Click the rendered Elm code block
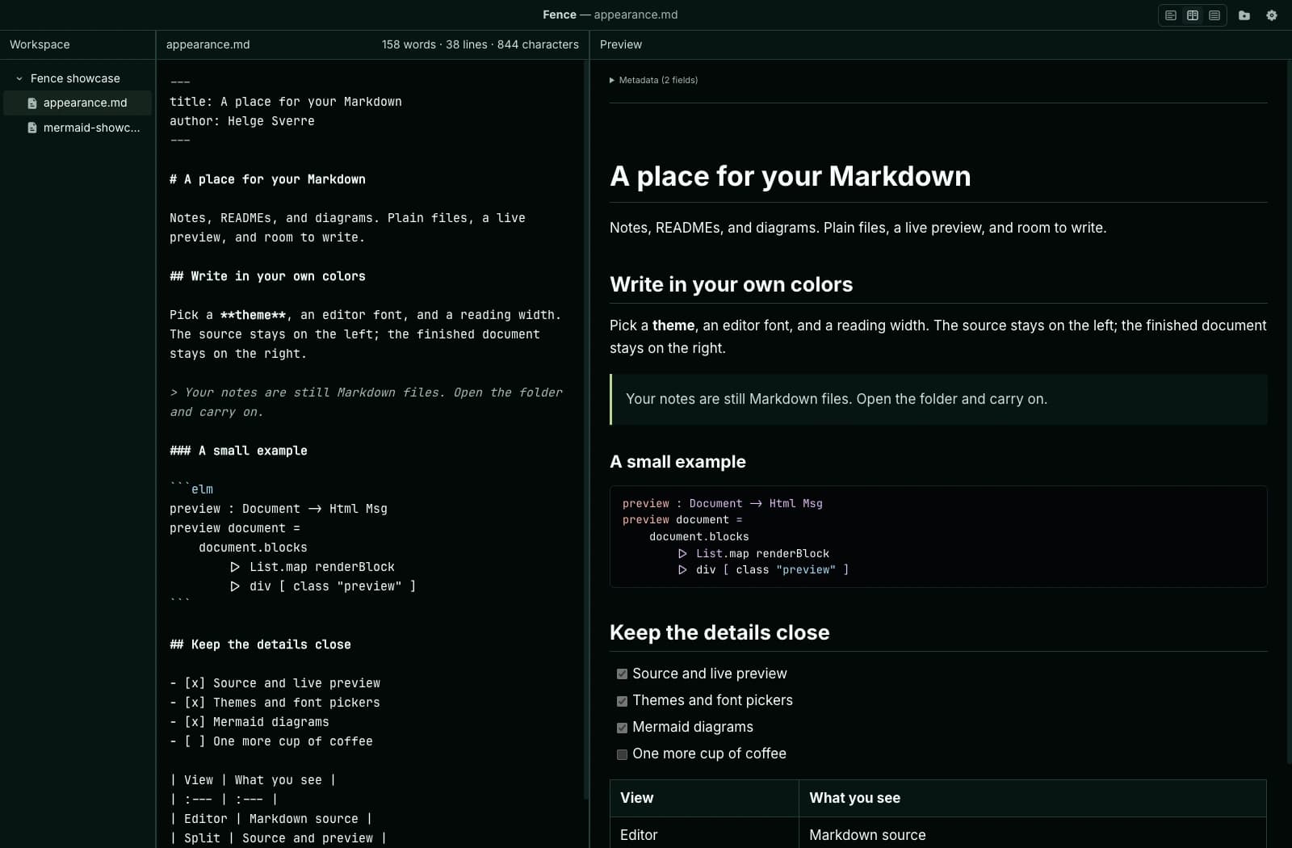The height and width of the screenshot is (848, 1292). (938, 536)
